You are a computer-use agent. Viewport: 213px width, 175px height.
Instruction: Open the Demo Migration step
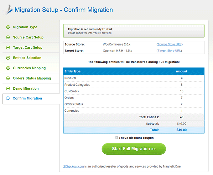point(26,88)
